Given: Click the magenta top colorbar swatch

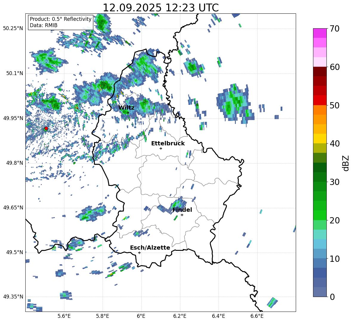Looking at the screenshot, I should point(320,33).
